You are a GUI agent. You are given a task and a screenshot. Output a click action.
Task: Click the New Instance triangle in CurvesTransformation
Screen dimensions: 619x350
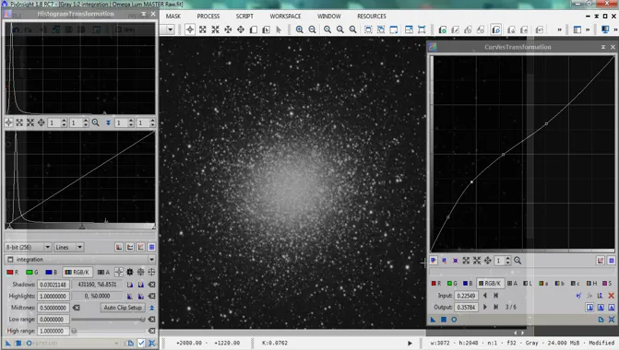point(433,320)
